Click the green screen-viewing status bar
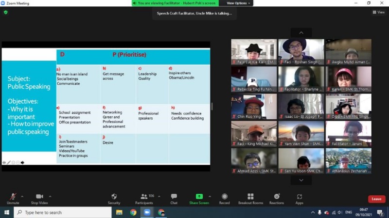389x218 pixels. click(176, 3)
